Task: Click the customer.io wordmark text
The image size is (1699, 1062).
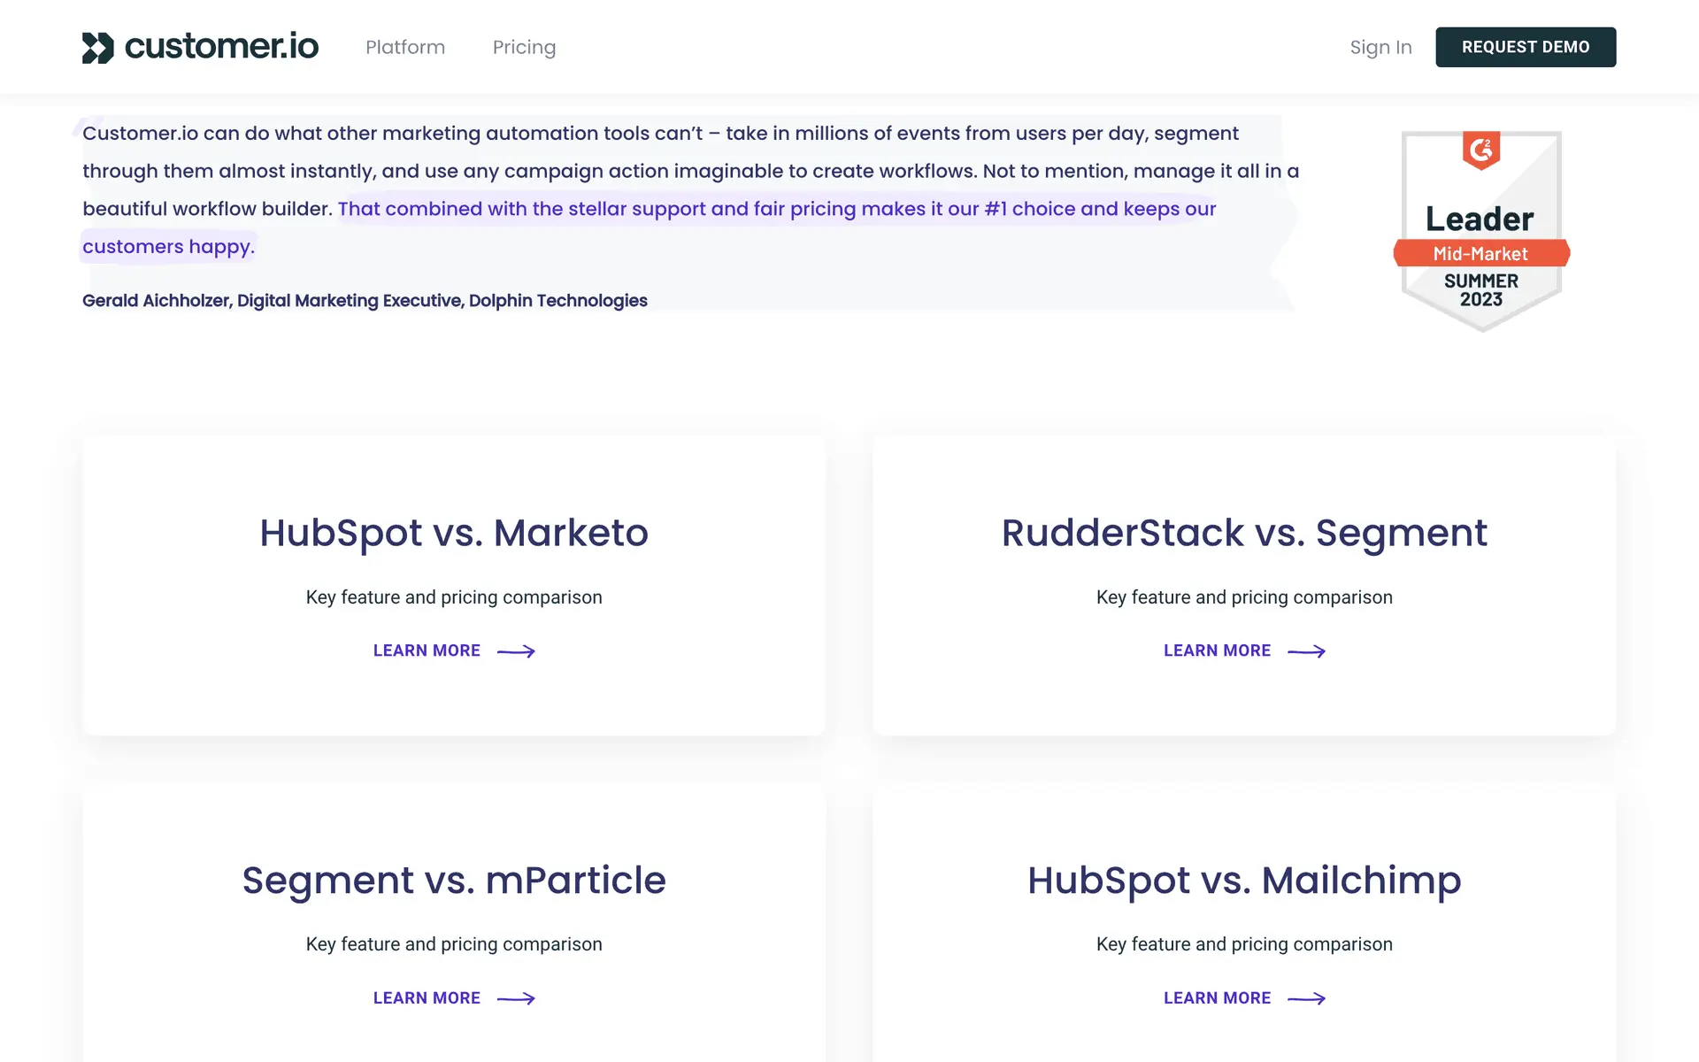Action: pos(221,47)
